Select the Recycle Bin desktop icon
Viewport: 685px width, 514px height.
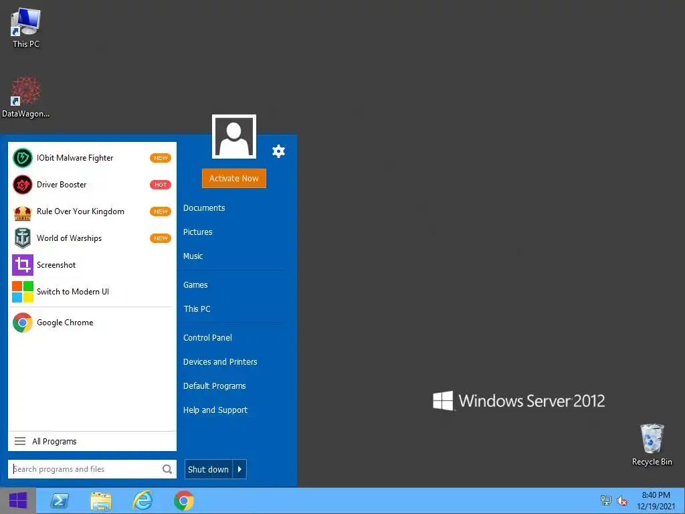tap(652, 445)
